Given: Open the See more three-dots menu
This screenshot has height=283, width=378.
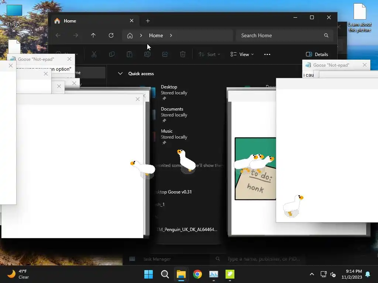Looking at the screenshot, I should [x=267, y=55].
